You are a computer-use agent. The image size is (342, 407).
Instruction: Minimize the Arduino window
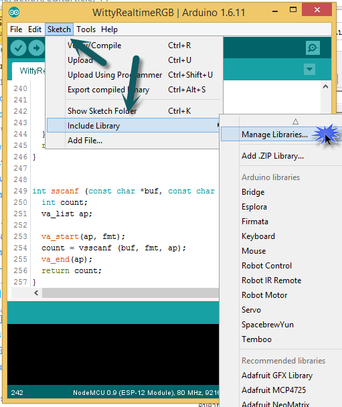tap(275, 11)
